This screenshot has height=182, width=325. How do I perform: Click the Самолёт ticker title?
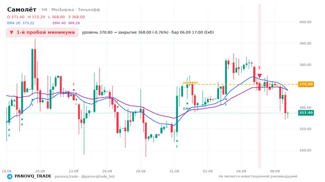pos(22,10)
